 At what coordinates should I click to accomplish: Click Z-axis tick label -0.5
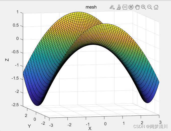(15, 52)
